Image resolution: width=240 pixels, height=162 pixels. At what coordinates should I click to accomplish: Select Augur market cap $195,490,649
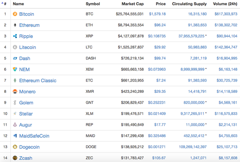[132, 125]
